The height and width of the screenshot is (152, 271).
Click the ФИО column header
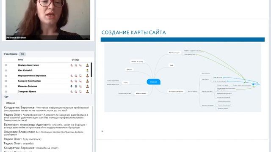click(20, 60)
